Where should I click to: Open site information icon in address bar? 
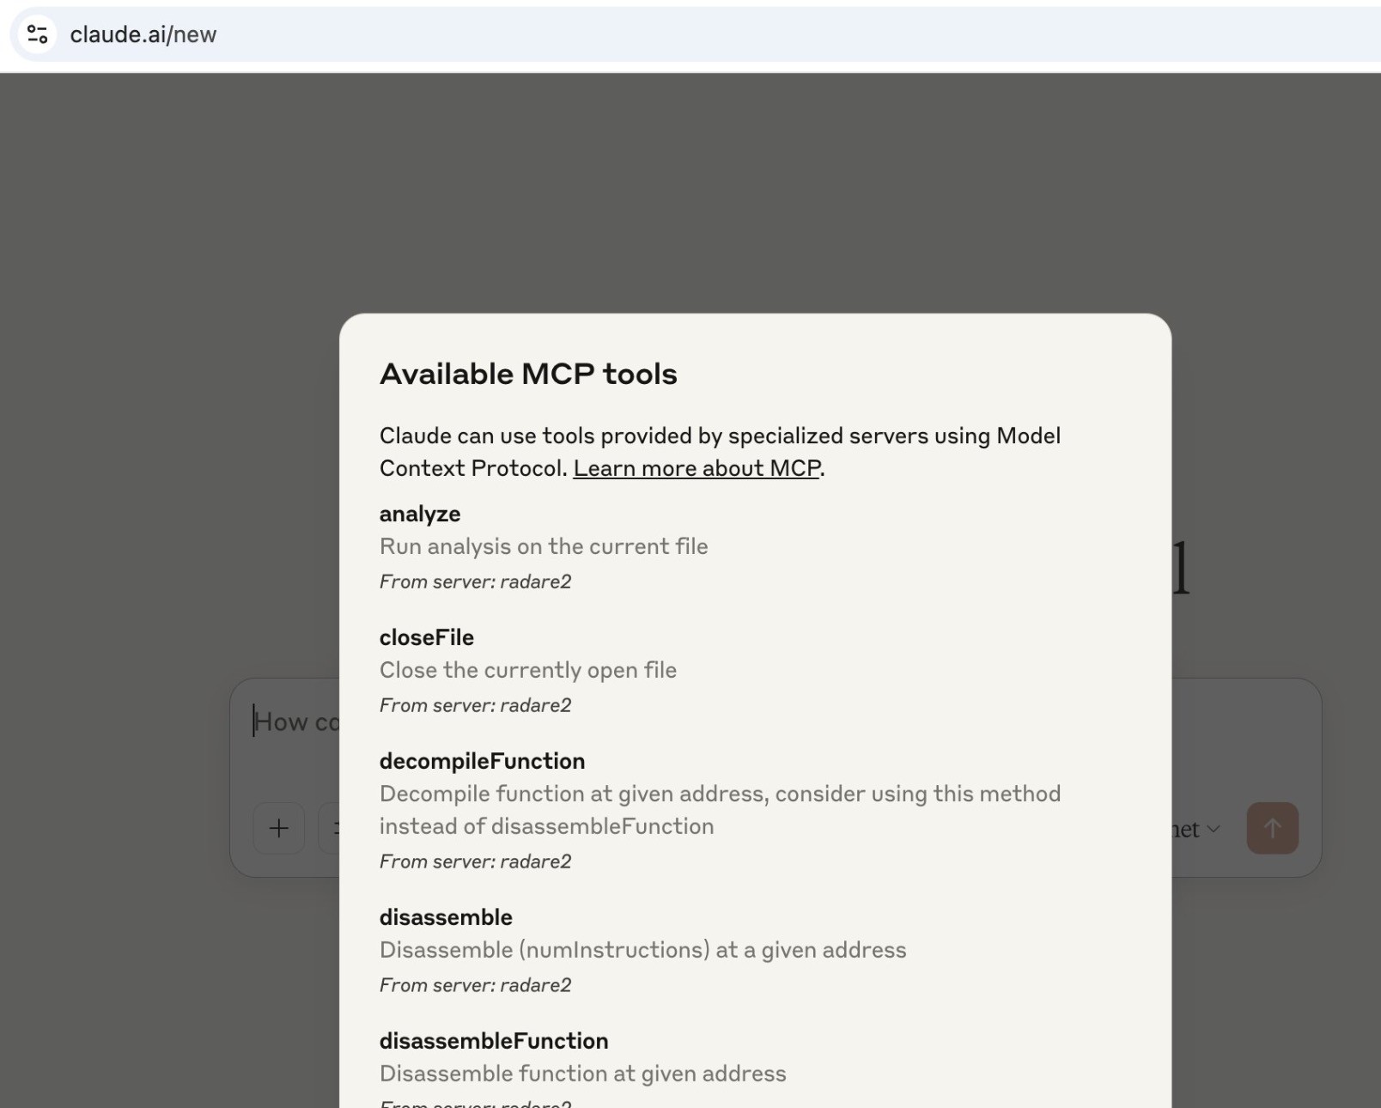37,34
